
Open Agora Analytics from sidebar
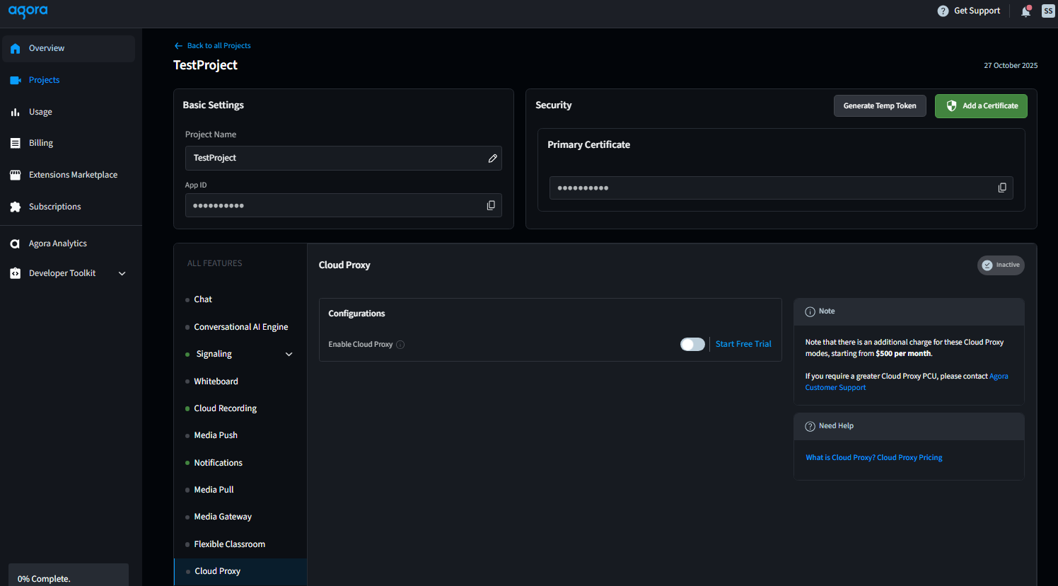pos(59,243)
